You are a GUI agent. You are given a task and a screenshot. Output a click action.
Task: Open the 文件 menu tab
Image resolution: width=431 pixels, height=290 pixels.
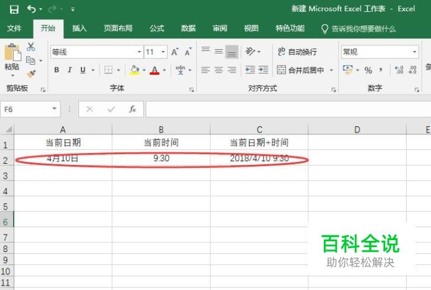(x=14, y=28)
